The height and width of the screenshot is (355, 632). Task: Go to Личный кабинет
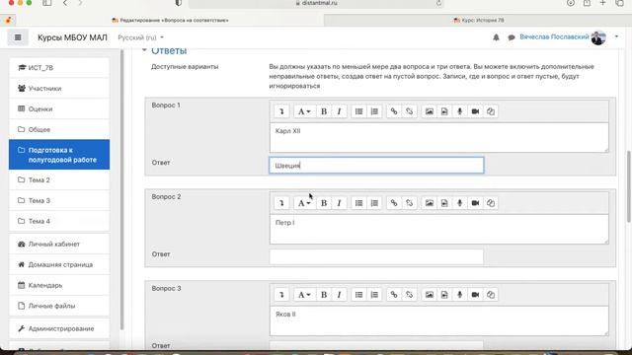(59, 244)
